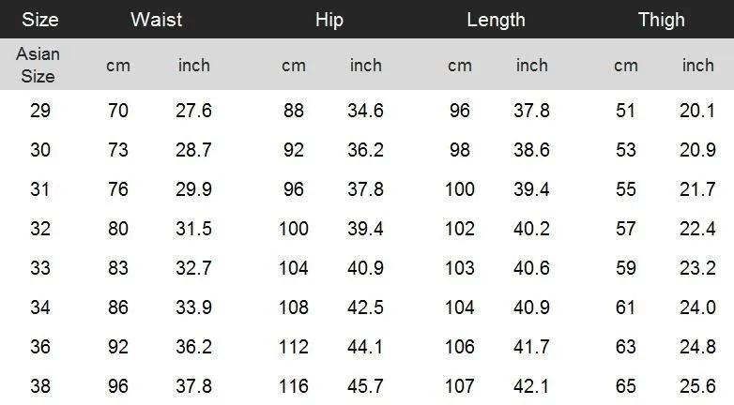The height and width of the screenshot is (405, 734).
Task: Select thigh cm value 51
Action: click(x=626, y=111)
